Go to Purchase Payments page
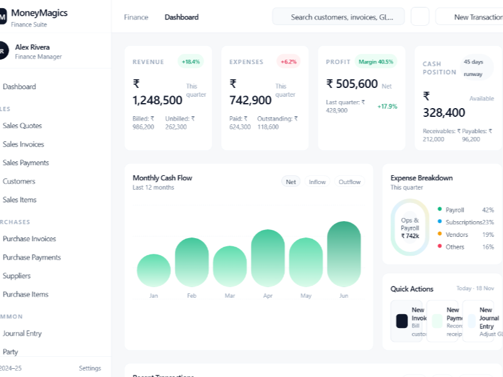This screenshot has height=377, width=503. [x=31, y=258]
